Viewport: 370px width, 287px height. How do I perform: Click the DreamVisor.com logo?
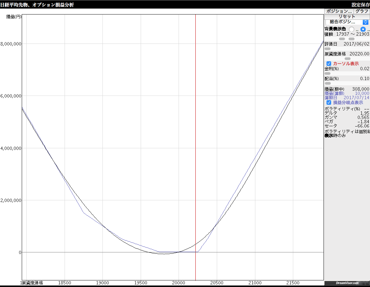coord(347,283)
